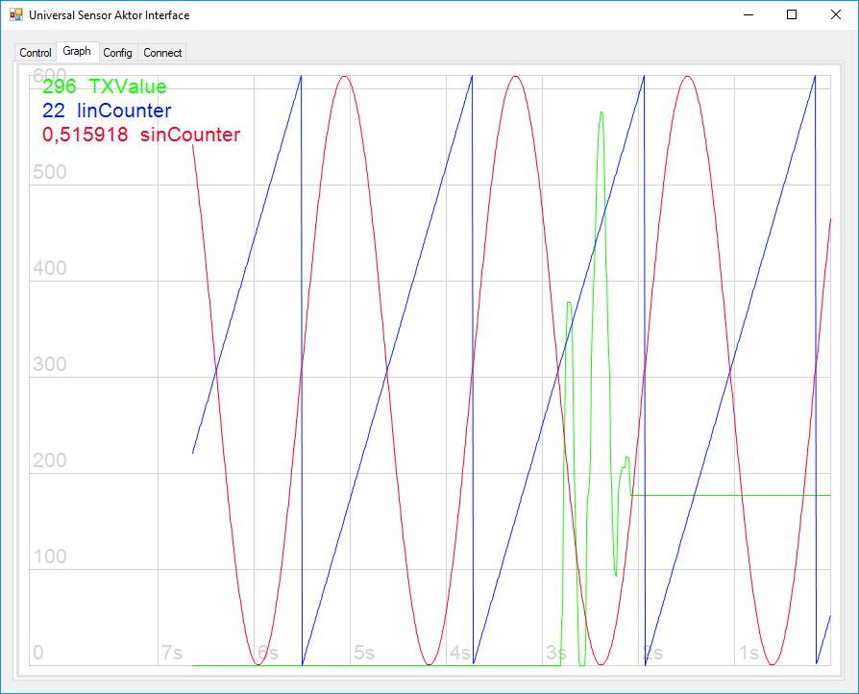
Task: Open the Config tab
Action: tap(118, 53)
